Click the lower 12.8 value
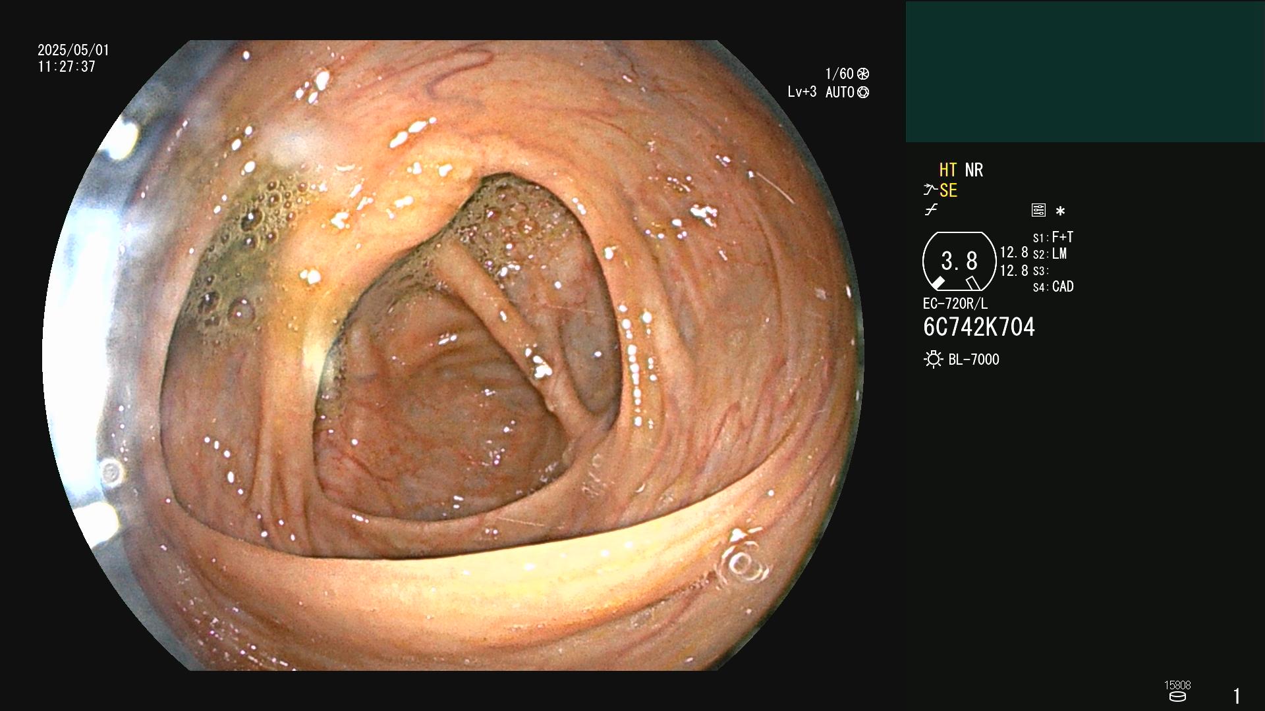1265x711 pixels. 1014,271
